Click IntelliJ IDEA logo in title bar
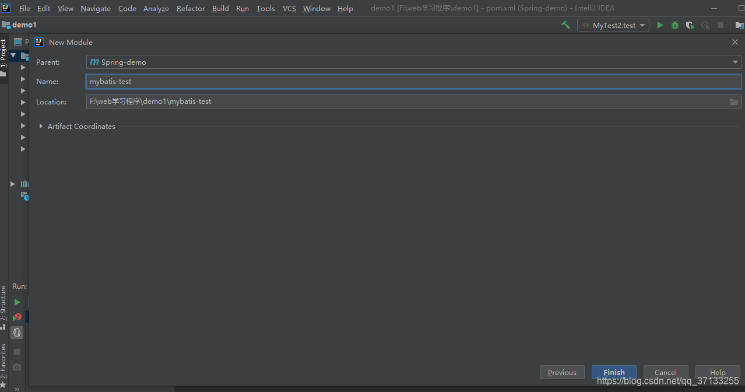The width and height of the screenshot is (745, 392). pos(6,8)
